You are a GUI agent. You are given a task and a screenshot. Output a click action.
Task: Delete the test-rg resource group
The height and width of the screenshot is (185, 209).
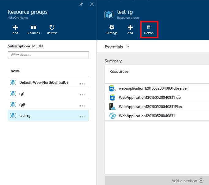pyautogui.click(x=149, y=30)
